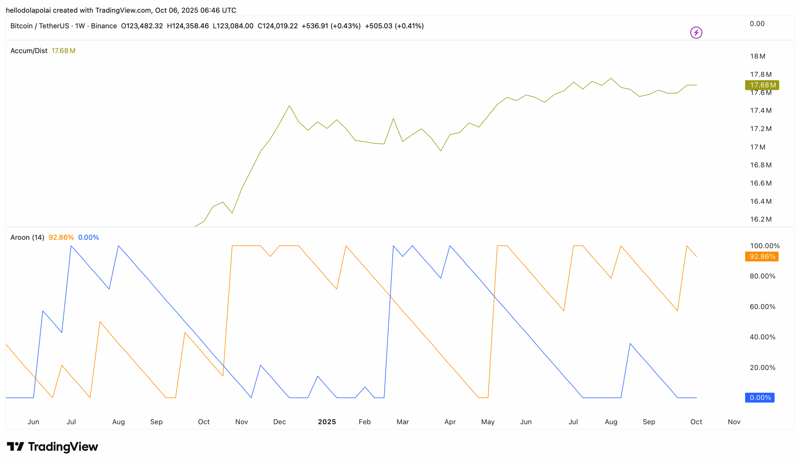Click the olive 17.68 M Accum/Dist legend value

(63, 51)
